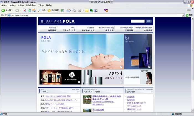The image size is (194, 116).
Task: Open the Mail toolbar icon
Action: coord(68,10)
